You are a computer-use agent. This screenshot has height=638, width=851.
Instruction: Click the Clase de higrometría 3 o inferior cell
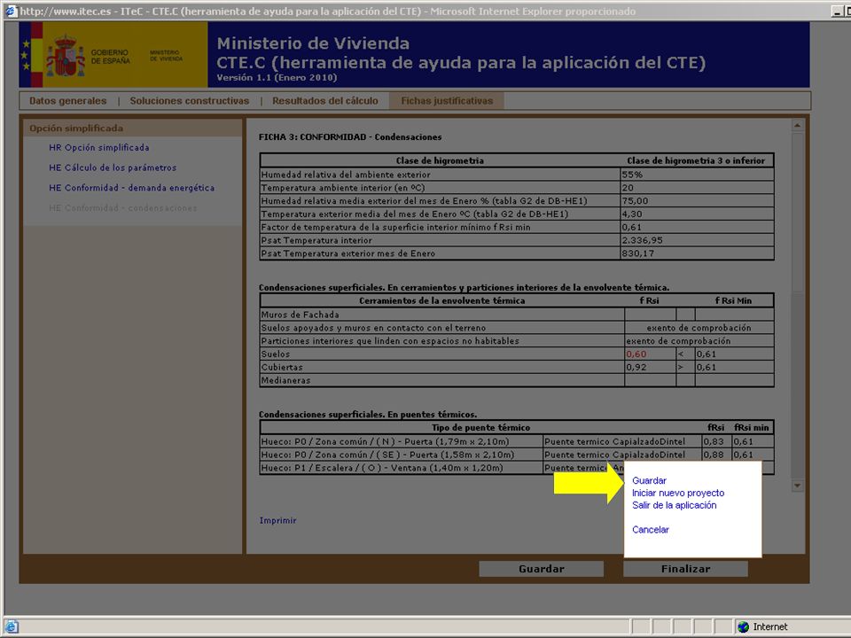coord(697,160)
